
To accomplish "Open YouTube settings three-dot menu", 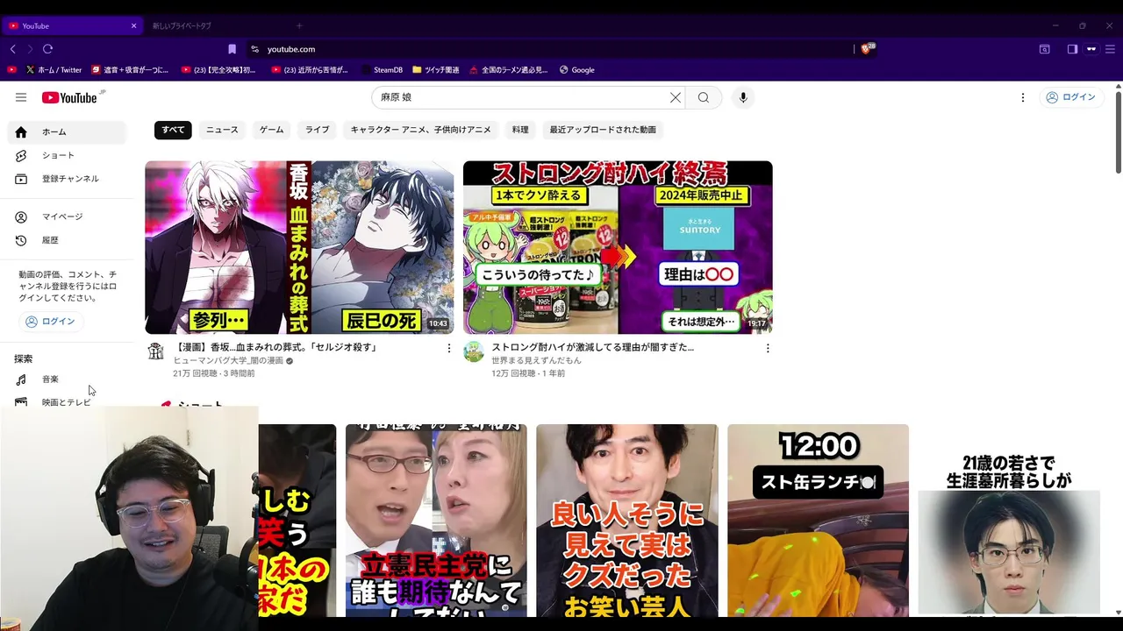I will coord(1023,97).
